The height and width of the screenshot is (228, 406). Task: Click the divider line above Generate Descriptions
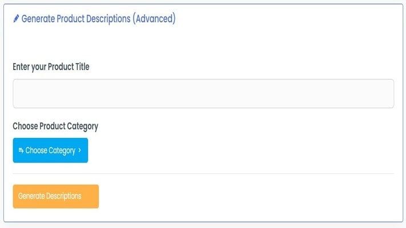click(x=203, y=173)
